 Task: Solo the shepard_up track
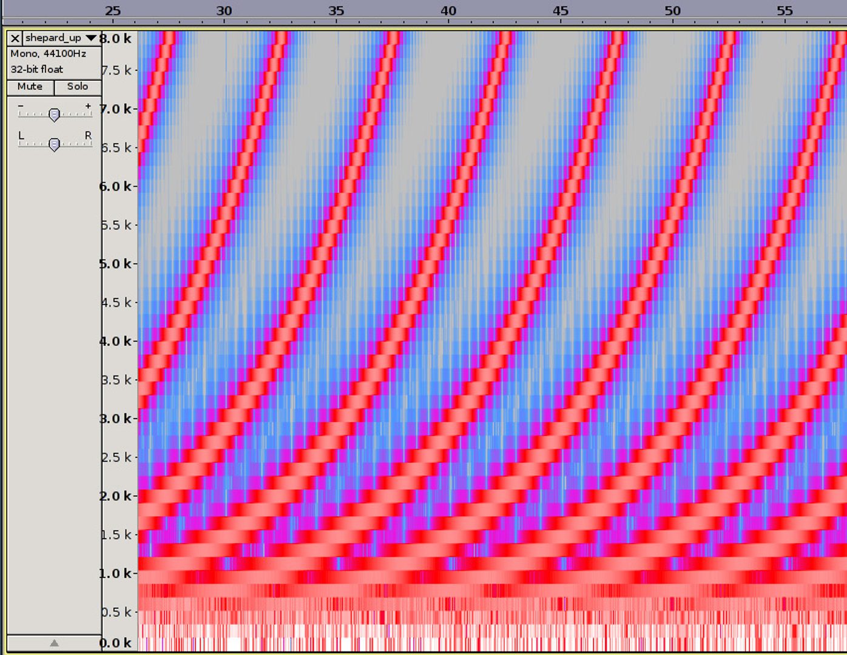(x=78, y=87)
